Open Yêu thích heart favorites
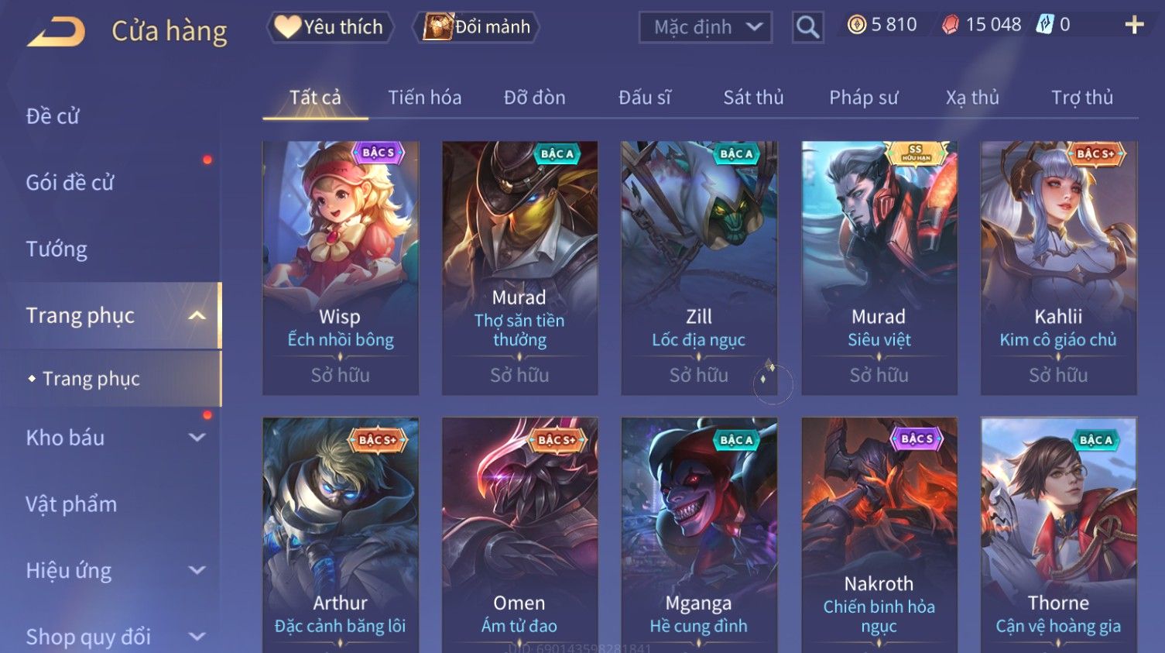1165x653 pixels. (x=331, y=27)
